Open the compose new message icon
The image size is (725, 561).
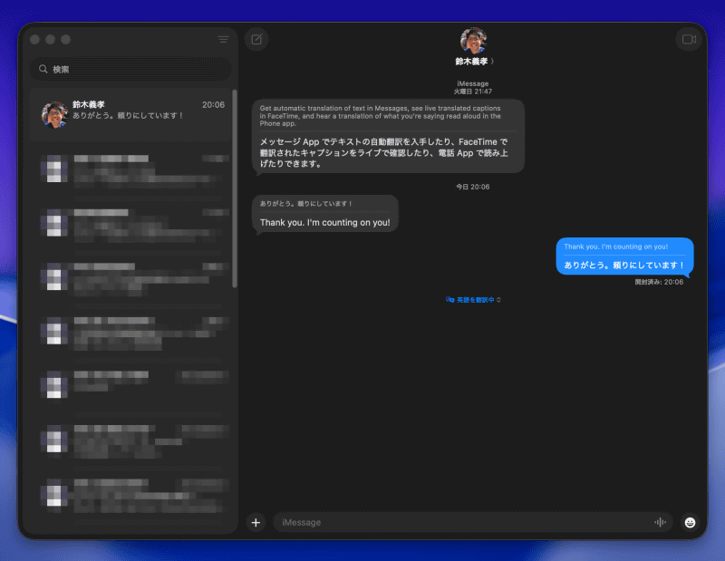(256, 40)
